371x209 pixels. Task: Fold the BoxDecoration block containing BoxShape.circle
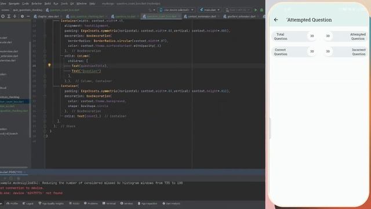[45, 96]
